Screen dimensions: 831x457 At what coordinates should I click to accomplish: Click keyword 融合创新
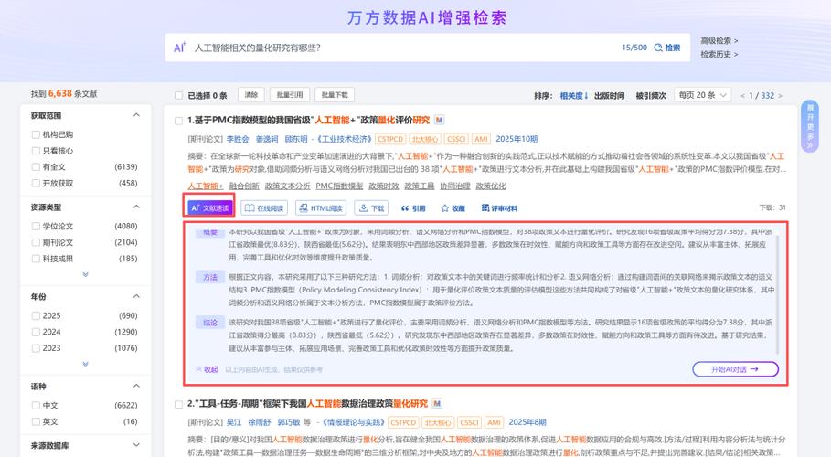click(x=244, y=186)
